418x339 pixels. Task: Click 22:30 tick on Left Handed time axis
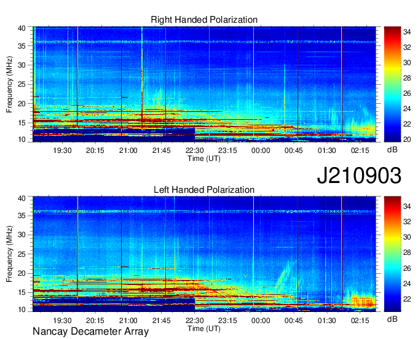[x=195, y=321]
